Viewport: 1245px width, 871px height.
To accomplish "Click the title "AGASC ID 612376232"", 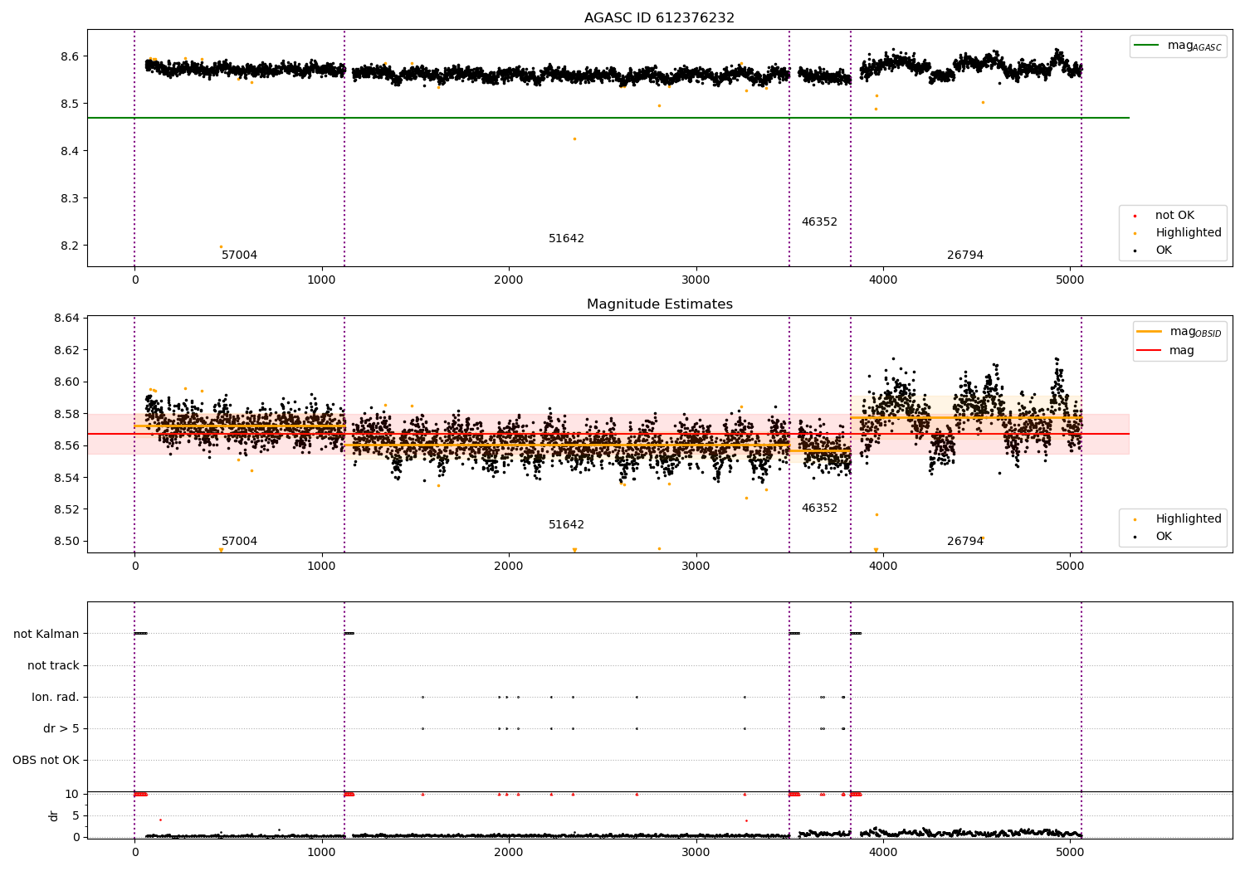I will (659, 17).
